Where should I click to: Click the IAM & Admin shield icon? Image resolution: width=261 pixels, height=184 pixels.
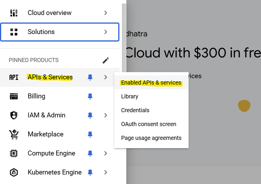click(14, 115)
